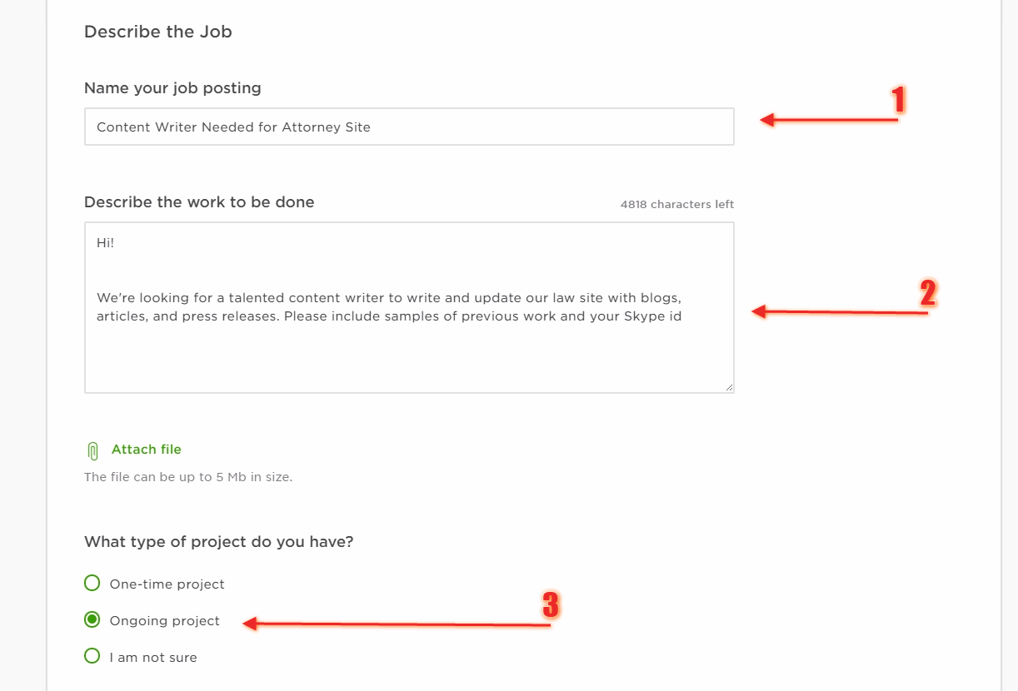Click the red annotation number 2

click(928, 293)
